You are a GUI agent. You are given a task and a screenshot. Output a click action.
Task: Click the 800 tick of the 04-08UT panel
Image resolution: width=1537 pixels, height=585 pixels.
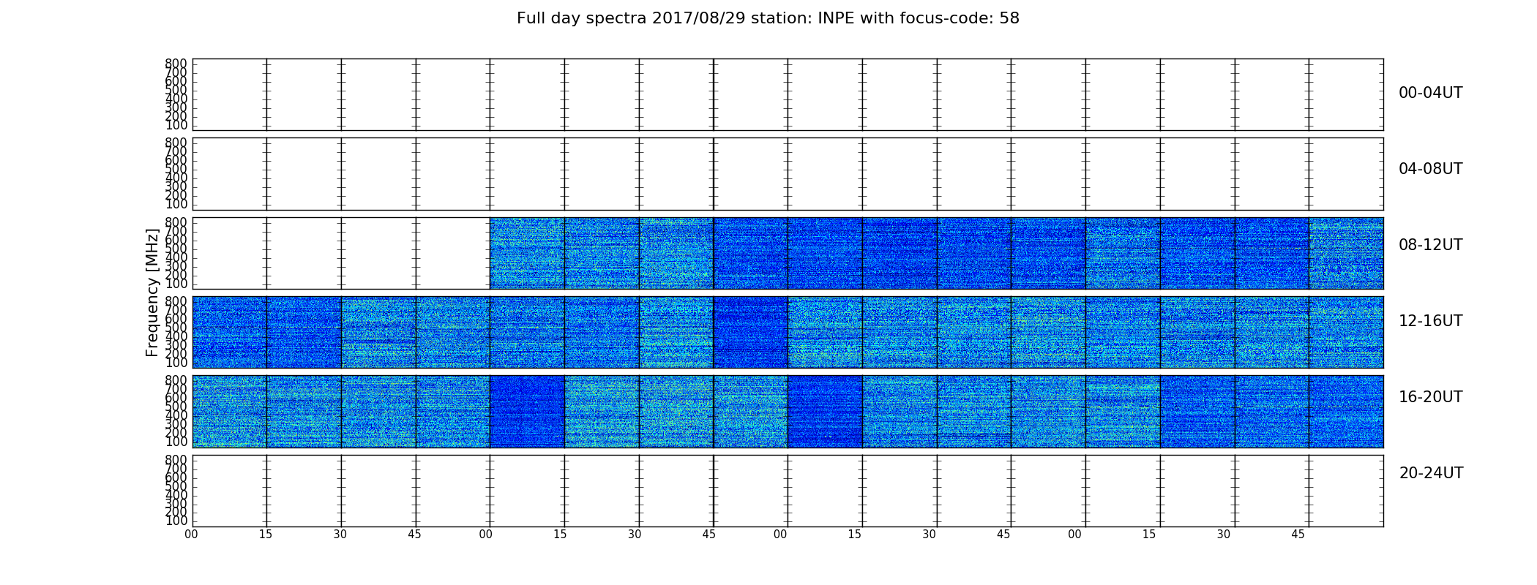tap(176, 143)
